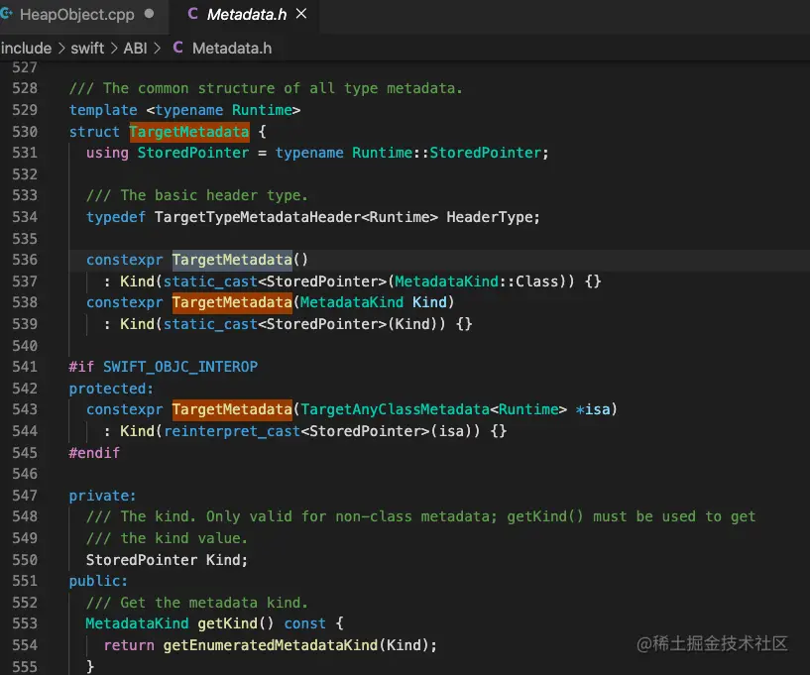Click 'using StoredPointer' on line 531
The height and width of the screenshot is (675, 810).
pyautogui.click(x=168, y=153)
